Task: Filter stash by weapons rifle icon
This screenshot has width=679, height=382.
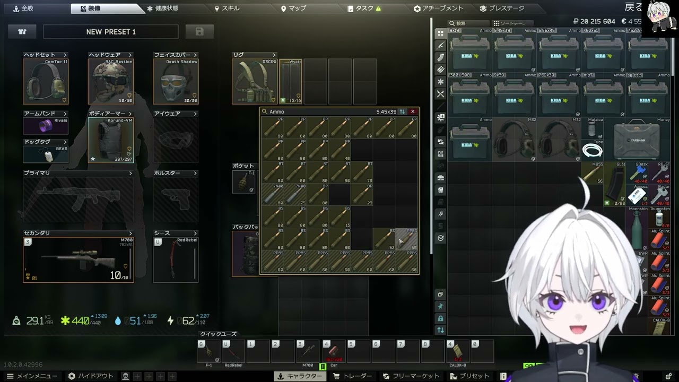Action: coord(440,46)
